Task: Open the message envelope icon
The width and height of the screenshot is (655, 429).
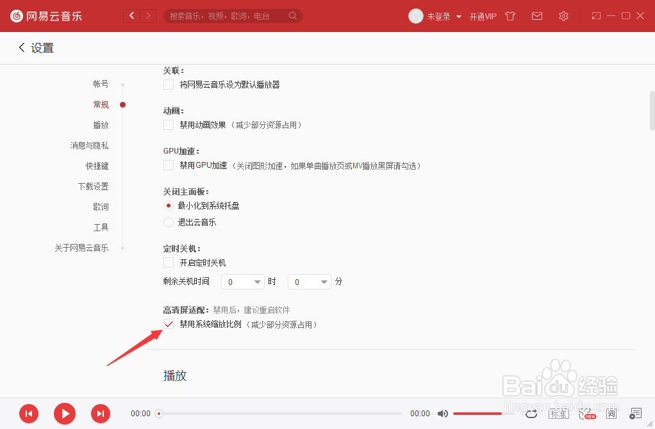Action: (x=537, y=16)
